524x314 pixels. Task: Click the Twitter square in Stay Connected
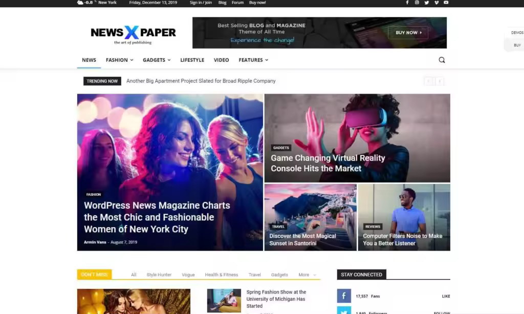344,310
